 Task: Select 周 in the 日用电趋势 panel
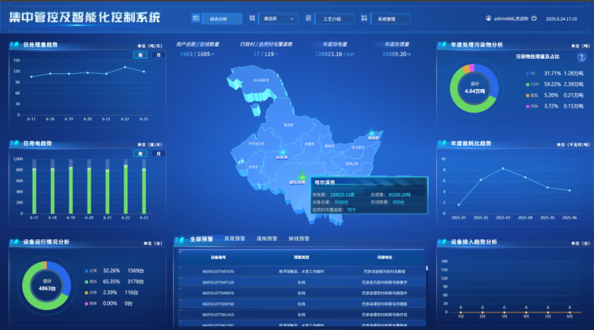coord(140,153)
